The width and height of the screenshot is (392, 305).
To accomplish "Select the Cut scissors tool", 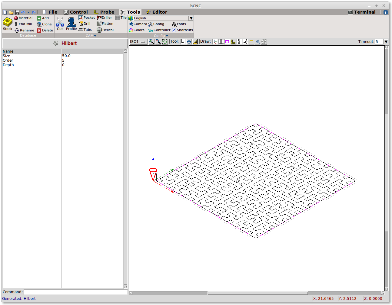I will pyautogui.click(x=60, y=23).
